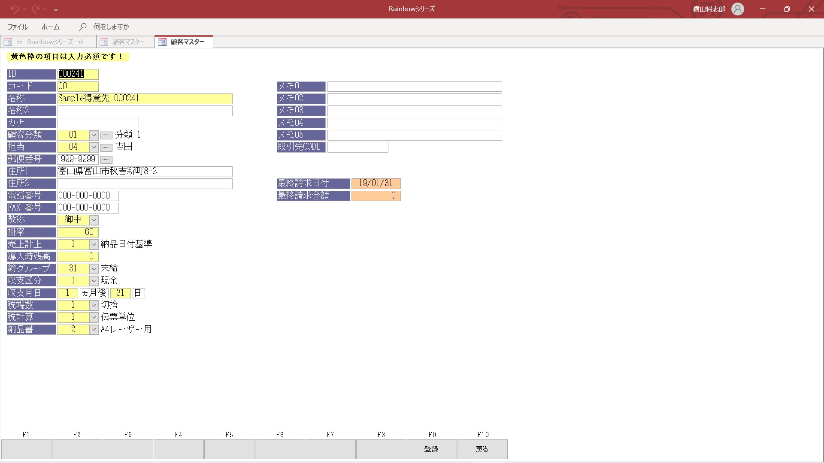Click the 最終請求日付 orange field
Image resolution: width=824 pixels, height=463 pixels.
click(376, 183)
